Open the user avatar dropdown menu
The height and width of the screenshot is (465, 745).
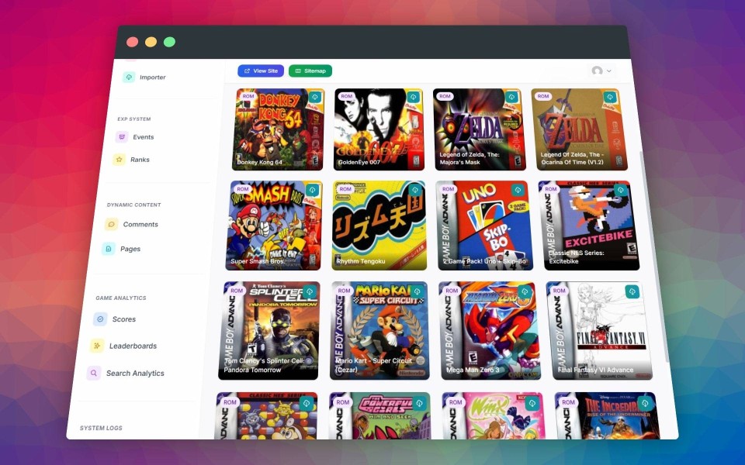click(x=601, y=71)
